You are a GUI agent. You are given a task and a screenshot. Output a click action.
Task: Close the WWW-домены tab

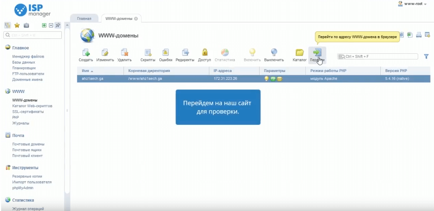136,18
